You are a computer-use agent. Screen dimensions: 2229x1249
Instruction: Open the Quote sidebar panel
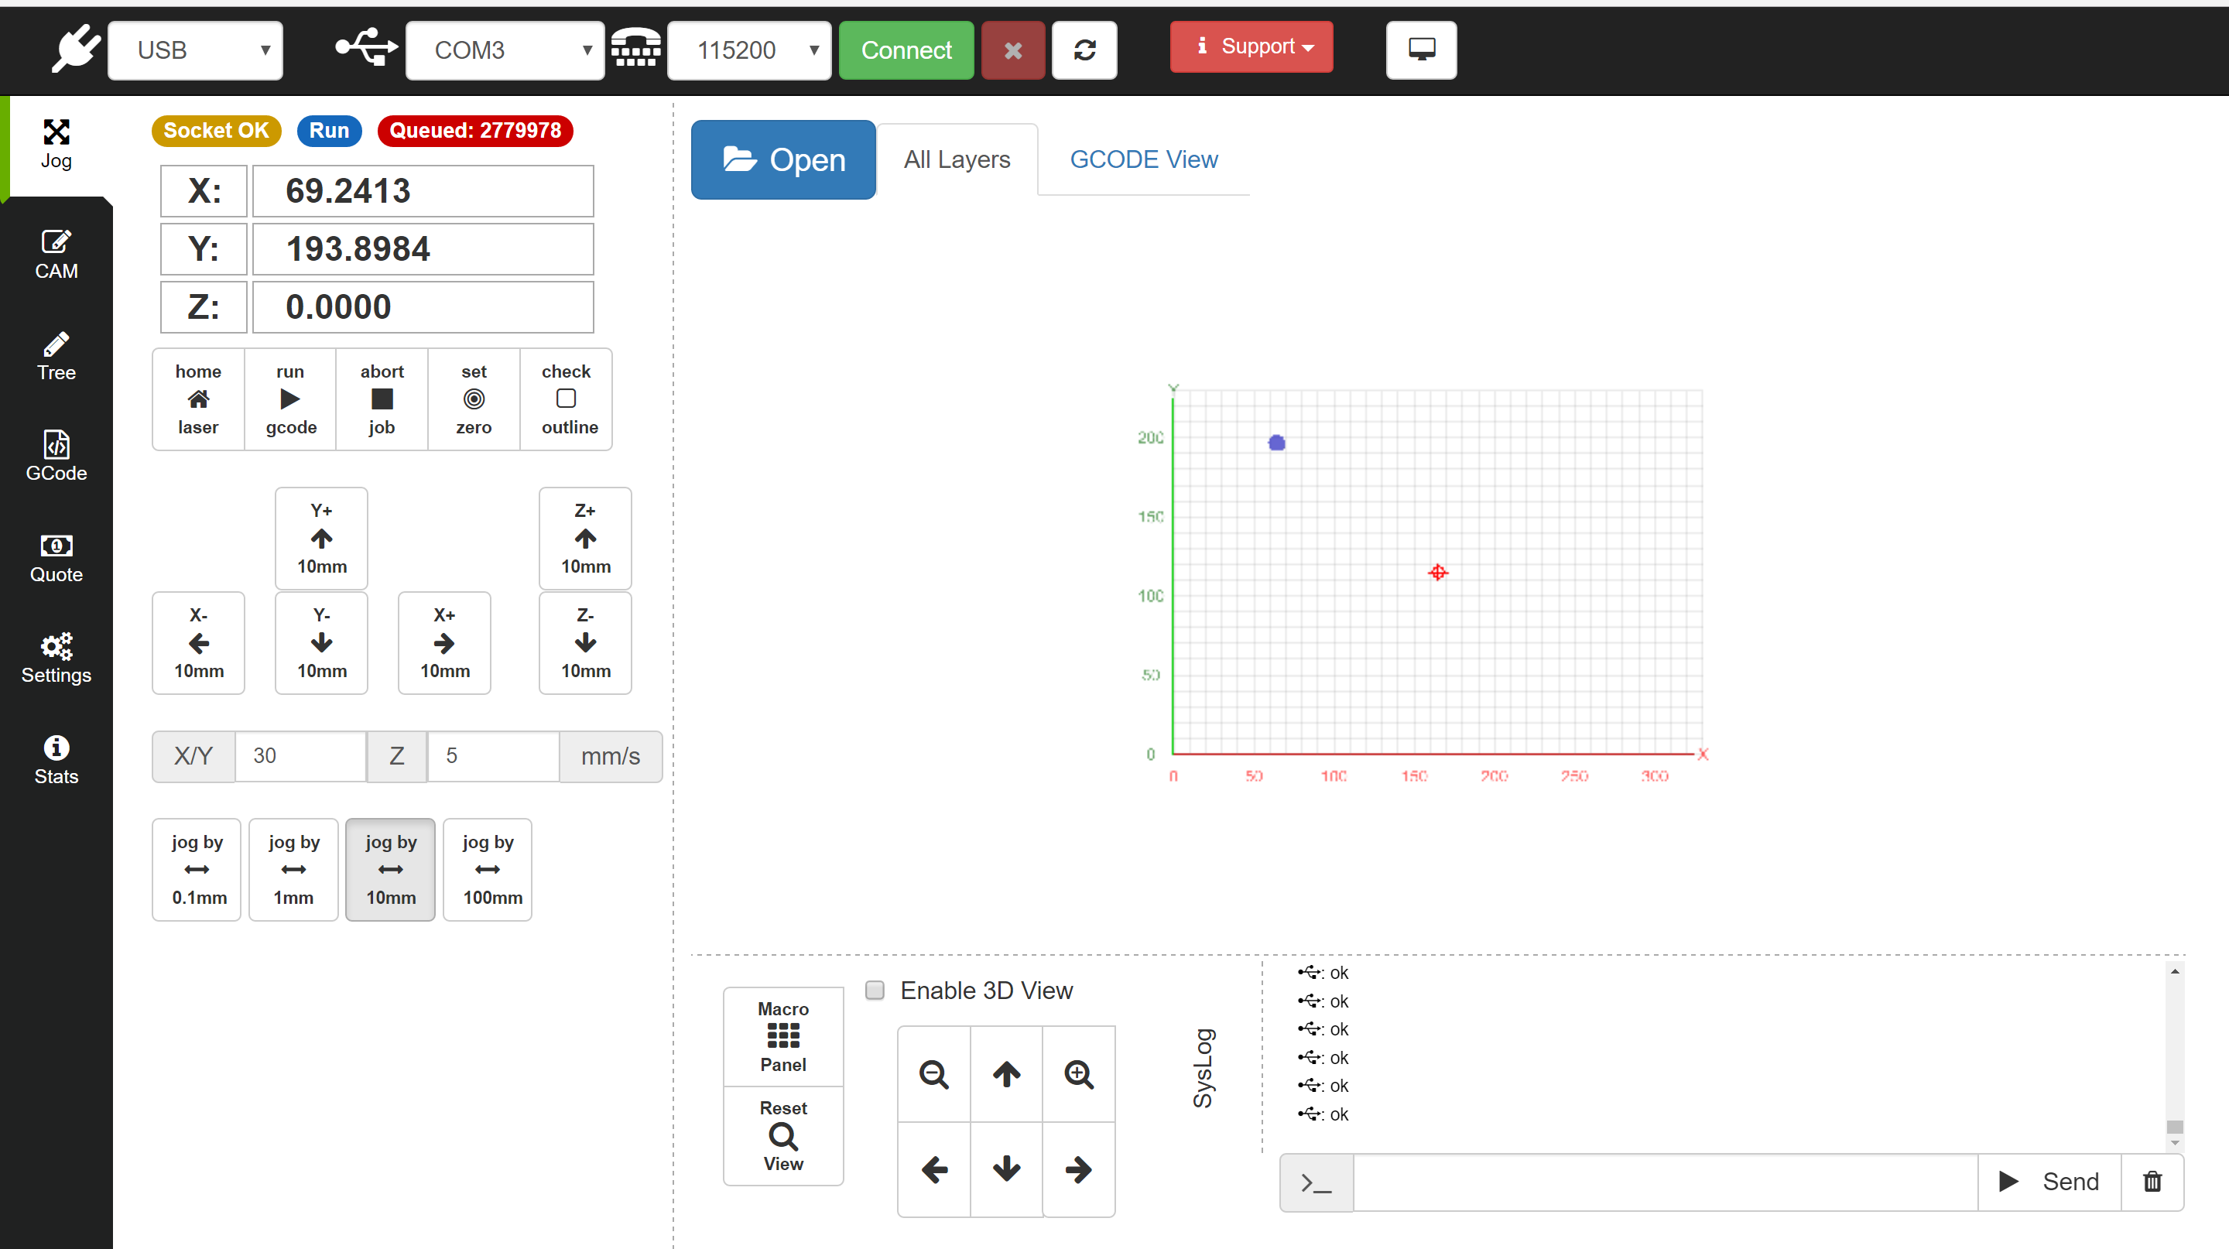(56, 558)
